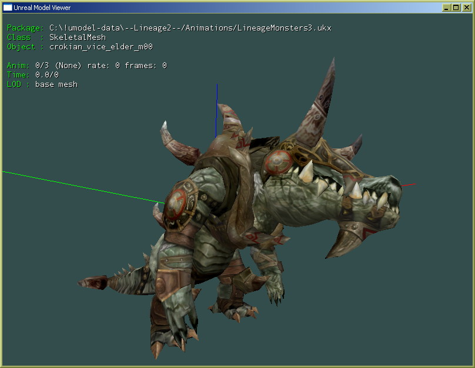The width and height of the screenshot is (475, 368).
Task: Click the 'Time:' label
Action: tap(18, 75)
